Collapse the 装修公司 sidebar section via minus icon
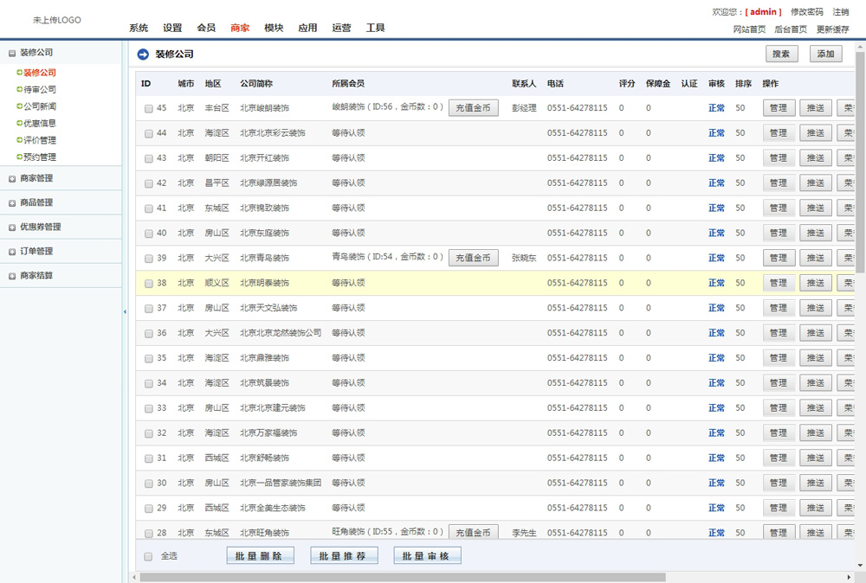 click(11, 53)
